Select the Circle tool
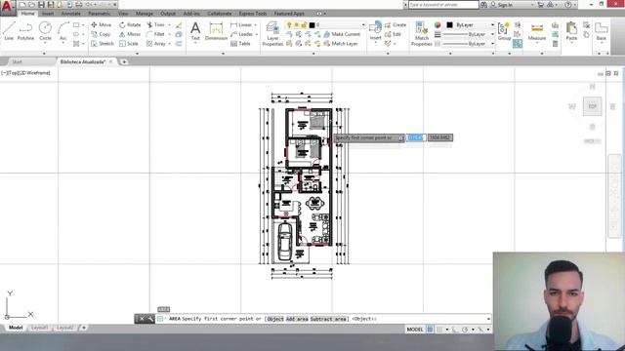Screen dimensions: 625x351 click(45, 31)
